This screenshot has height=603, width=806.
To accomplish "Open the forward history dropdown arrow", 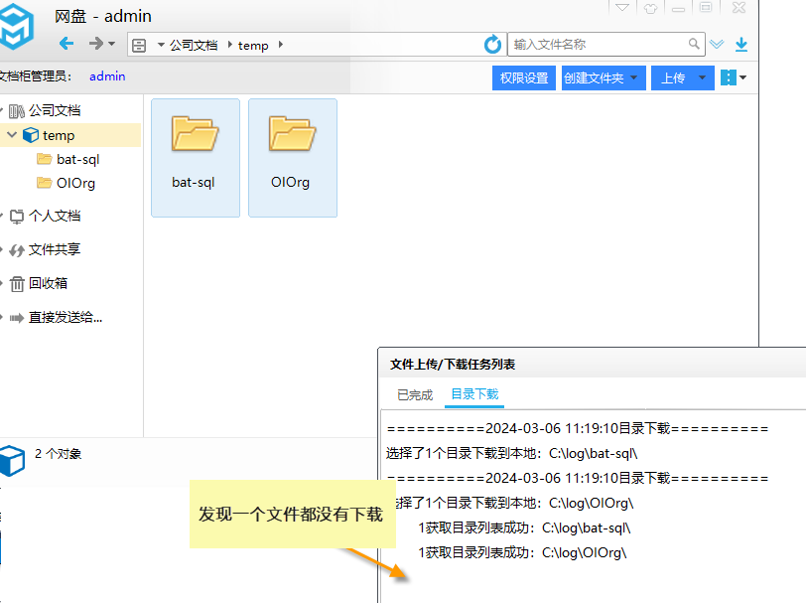I will click(112, 45).
